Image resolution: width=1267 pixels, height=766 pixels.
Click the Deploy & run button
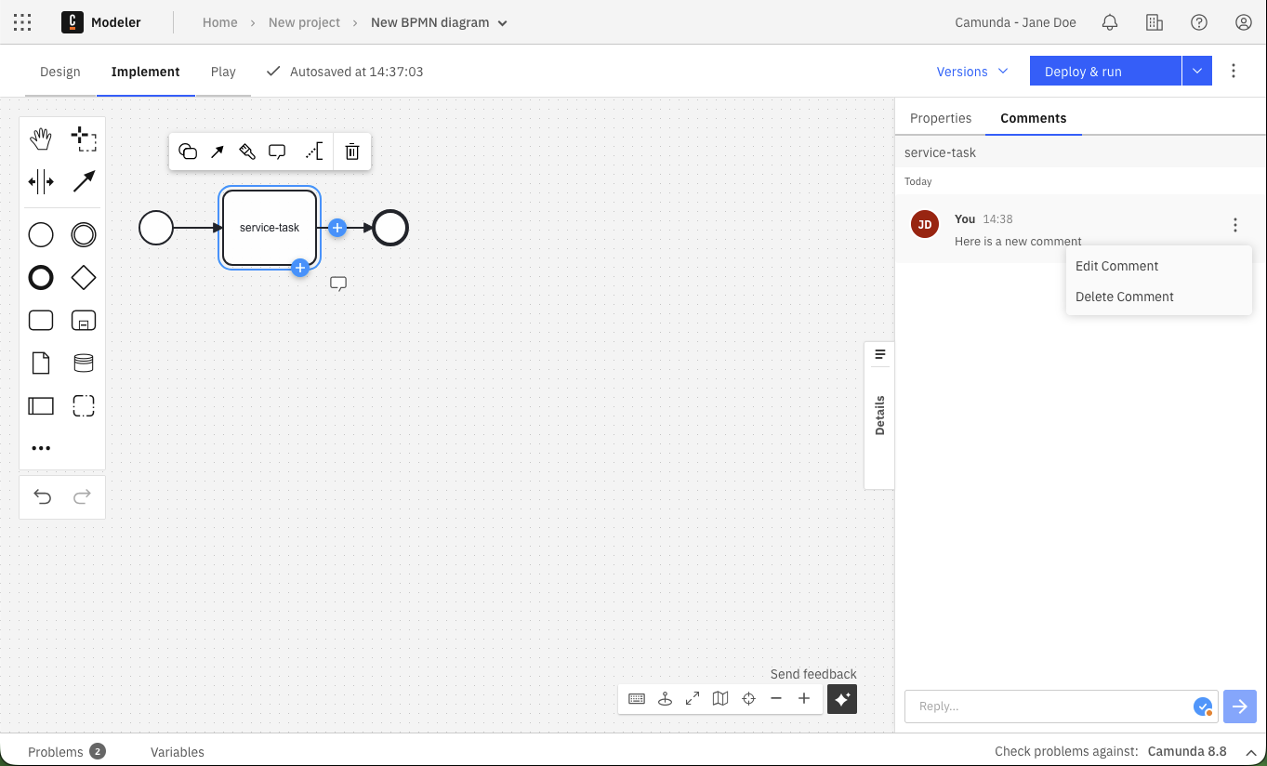tap(1082, 71)
